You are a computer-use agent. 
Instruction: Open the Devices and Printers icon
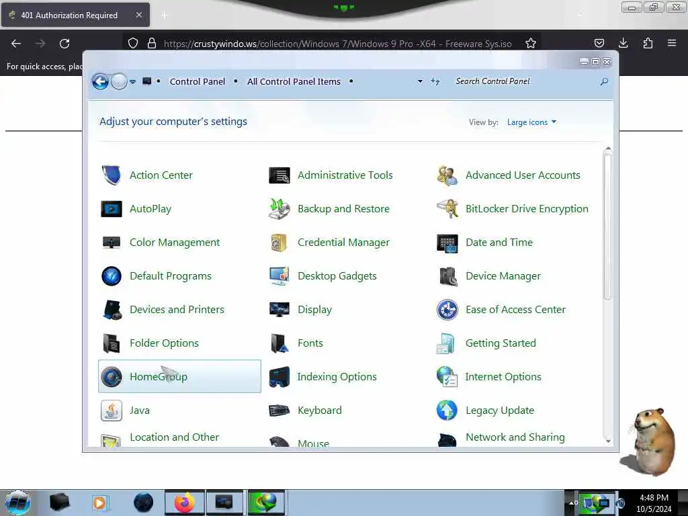click(x=112, y=310)
